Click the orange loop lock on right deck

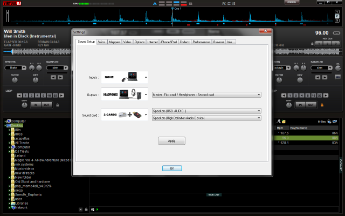tap(322, 105)
